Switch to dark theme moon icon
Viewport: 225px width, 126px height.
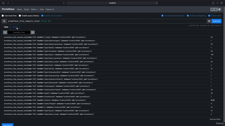point(216,9)
